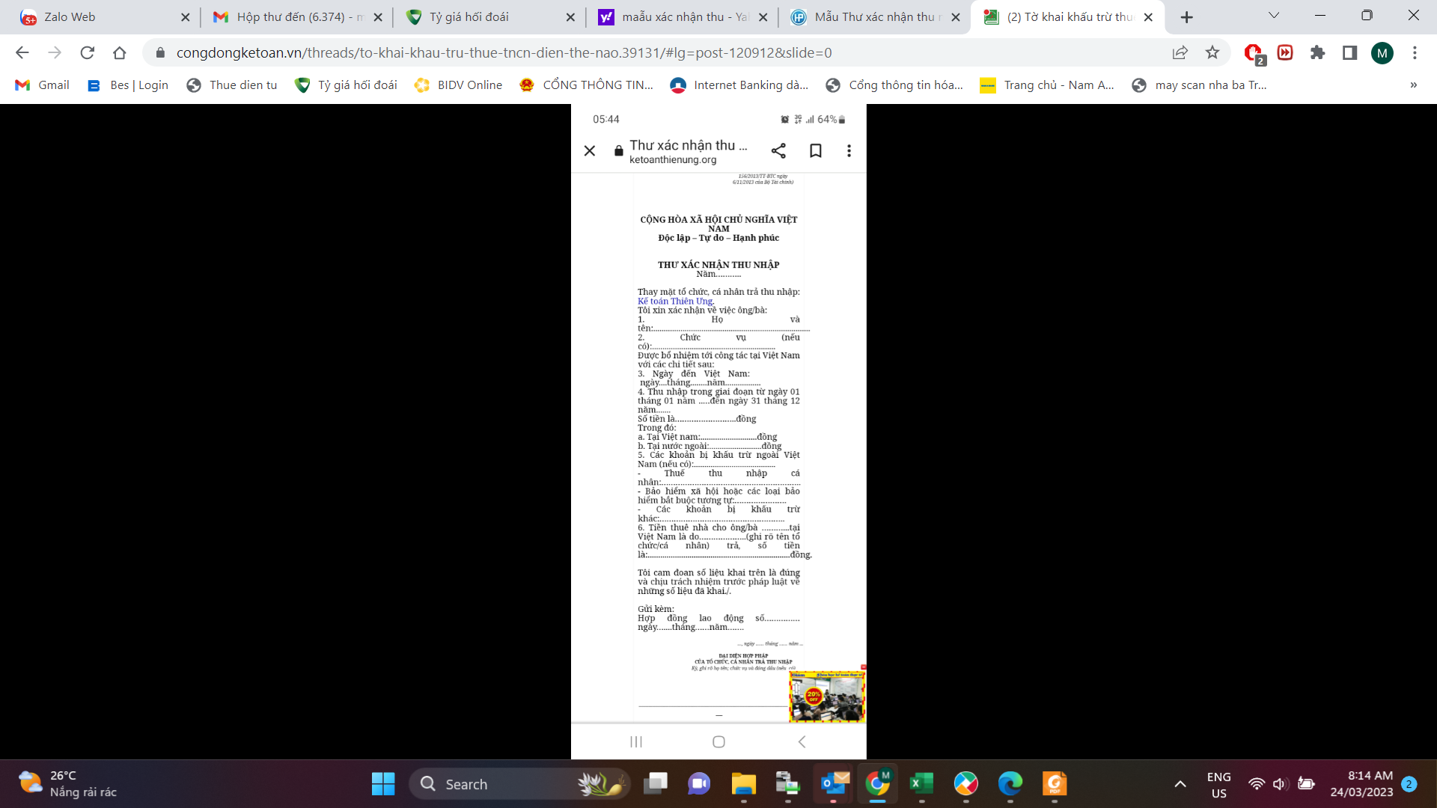Expand the hidden bookmarks chevron
This screenshot has width=1437, height=808.
click(x=1413, y=85)
